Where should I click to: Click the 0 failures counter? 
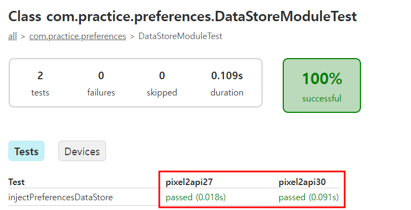101,83
